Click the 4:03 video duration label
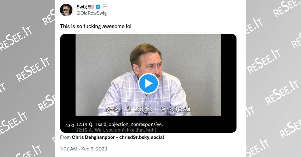301x157 pixels. [70, 126]
